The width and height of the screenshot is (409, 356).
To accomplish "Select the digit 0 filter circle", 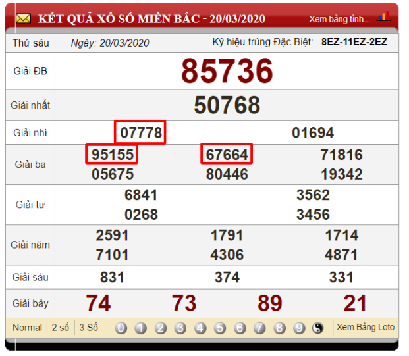I will point(121,328).
